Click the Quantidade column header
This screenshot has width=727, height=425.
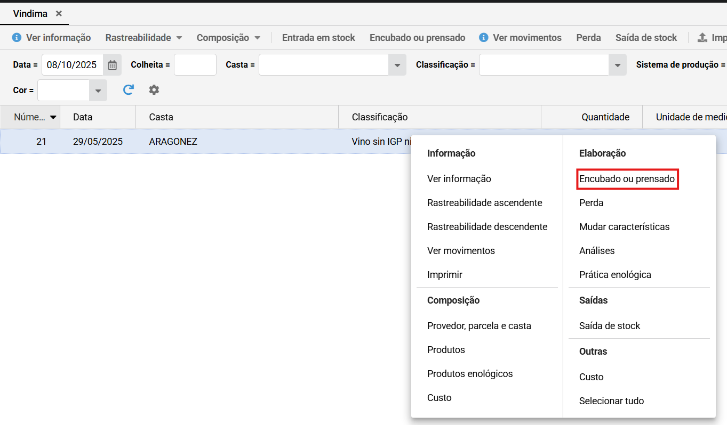[592, 117]
